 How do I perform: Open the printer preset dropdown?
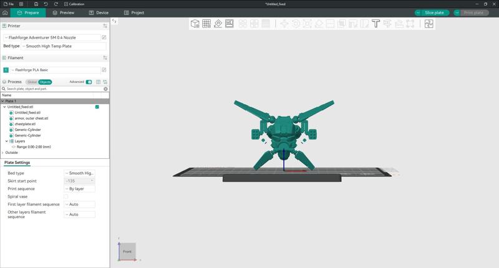52,37
